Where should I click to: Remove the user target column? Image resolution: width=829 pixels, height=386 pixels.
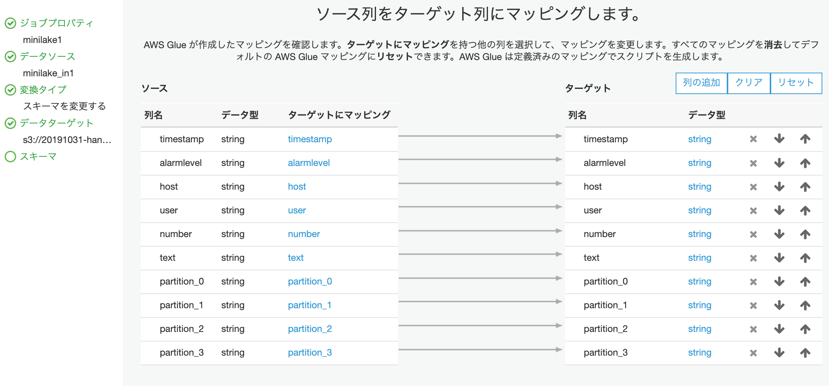point(753,210)
